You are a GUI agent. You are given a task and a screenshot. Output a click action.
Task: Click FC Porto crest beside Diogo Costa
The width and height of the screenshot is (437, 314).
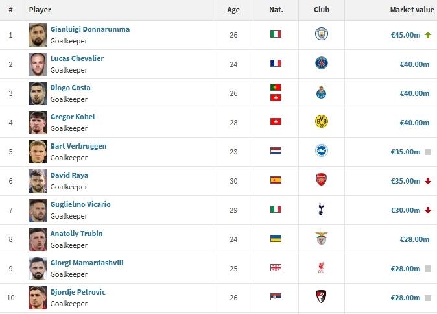(321, 93)
